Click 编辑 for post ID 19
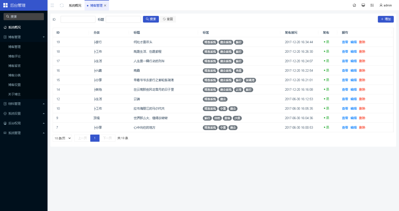 (x=354, y=42)
